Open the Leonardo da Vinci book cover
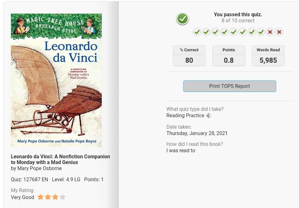The image size is (299, 208). 56,80
